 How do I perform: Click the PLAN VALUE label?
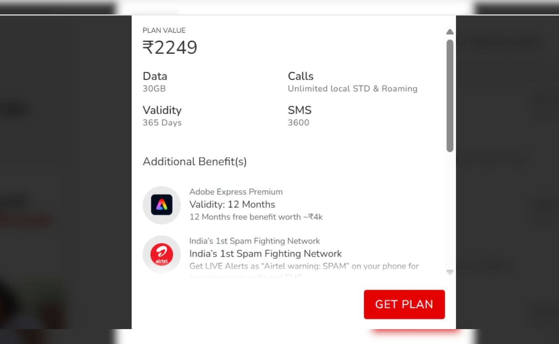point(164,30)
